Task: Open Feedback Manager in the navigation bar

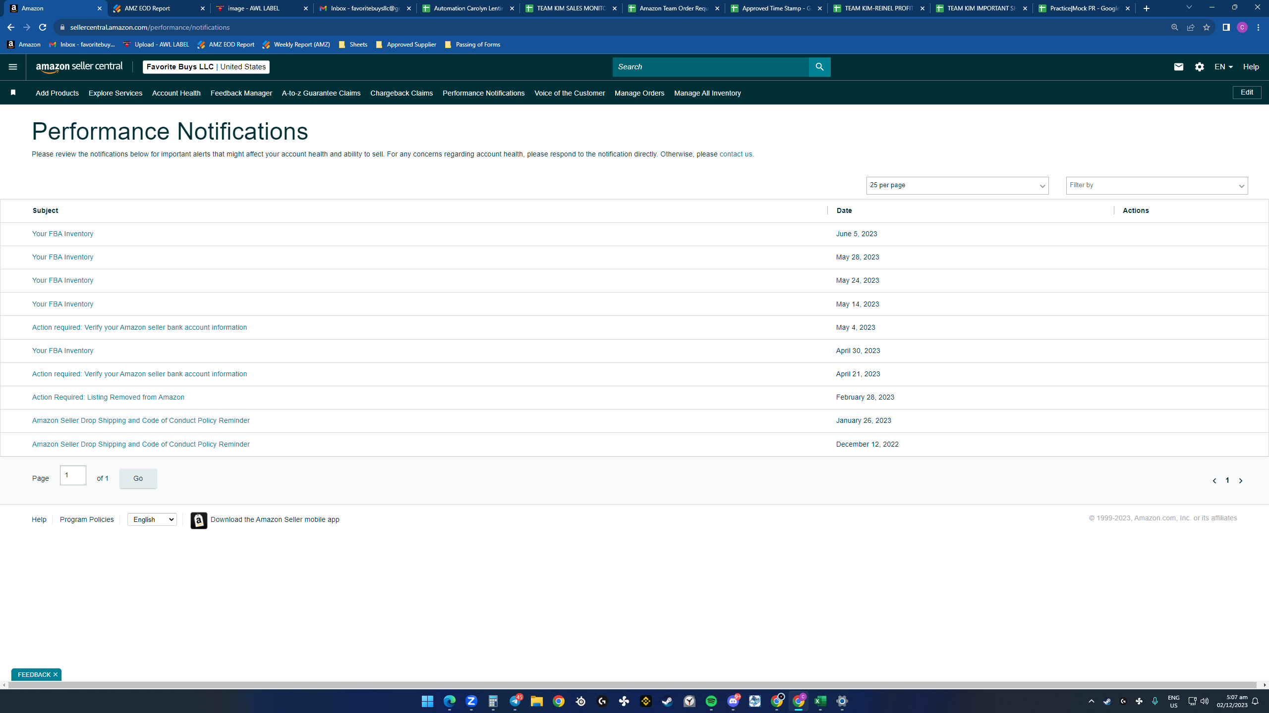Action: pyautogui.click(x=241, y=93)
